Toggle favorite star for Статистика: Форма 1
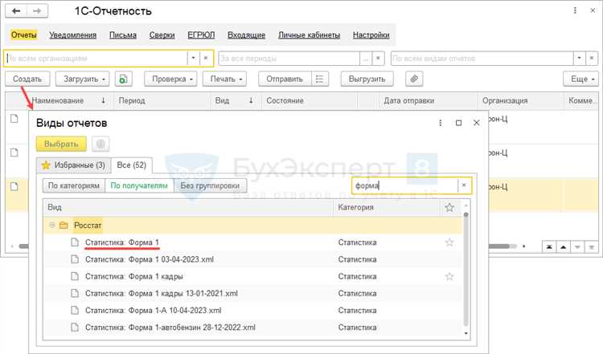Screen dimensions: 603x354 (x=449, y=242)
